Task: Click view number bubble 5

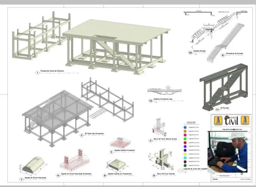Action: point(111,152)
